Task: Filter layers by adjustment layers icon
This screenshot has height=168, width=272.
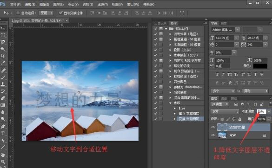Action: pyautogui.click(x=242, y=104)
